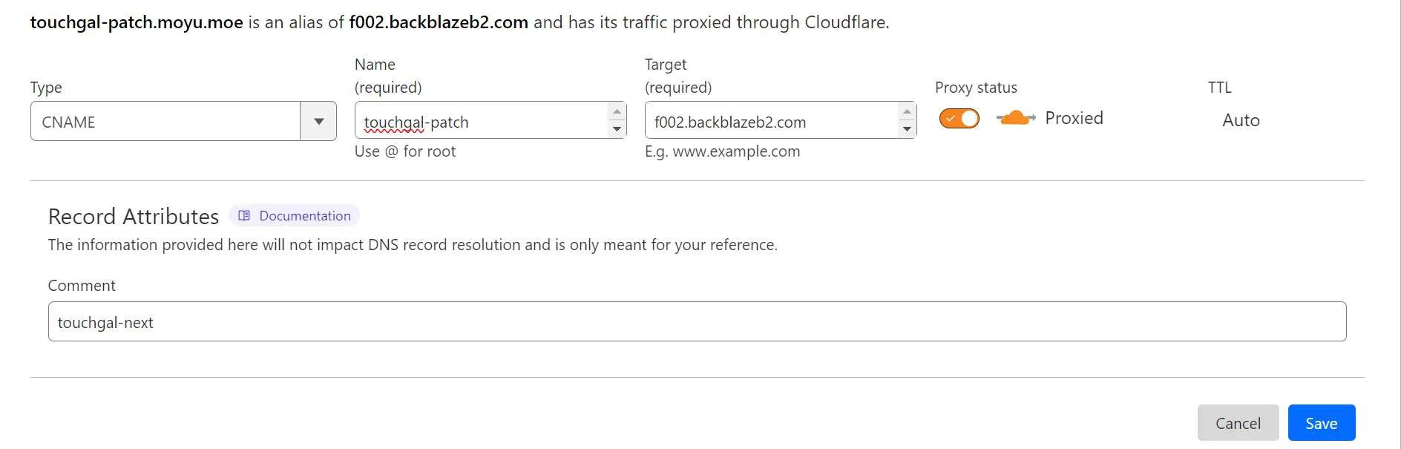This screenshot has height=449, width=1401.
Task: Click the Comment field with touchgal-next
Action: tap(696, 322)
